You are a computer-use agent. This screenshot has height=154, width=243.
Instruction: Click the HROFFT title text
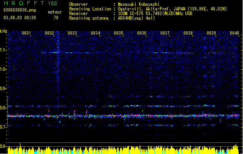[24, 3]
